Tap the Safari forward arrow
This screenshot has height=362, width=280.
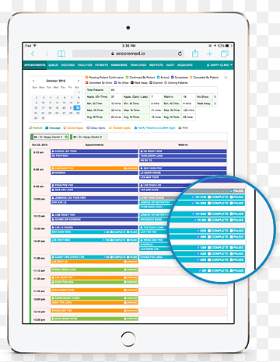[x=47, y=54]
